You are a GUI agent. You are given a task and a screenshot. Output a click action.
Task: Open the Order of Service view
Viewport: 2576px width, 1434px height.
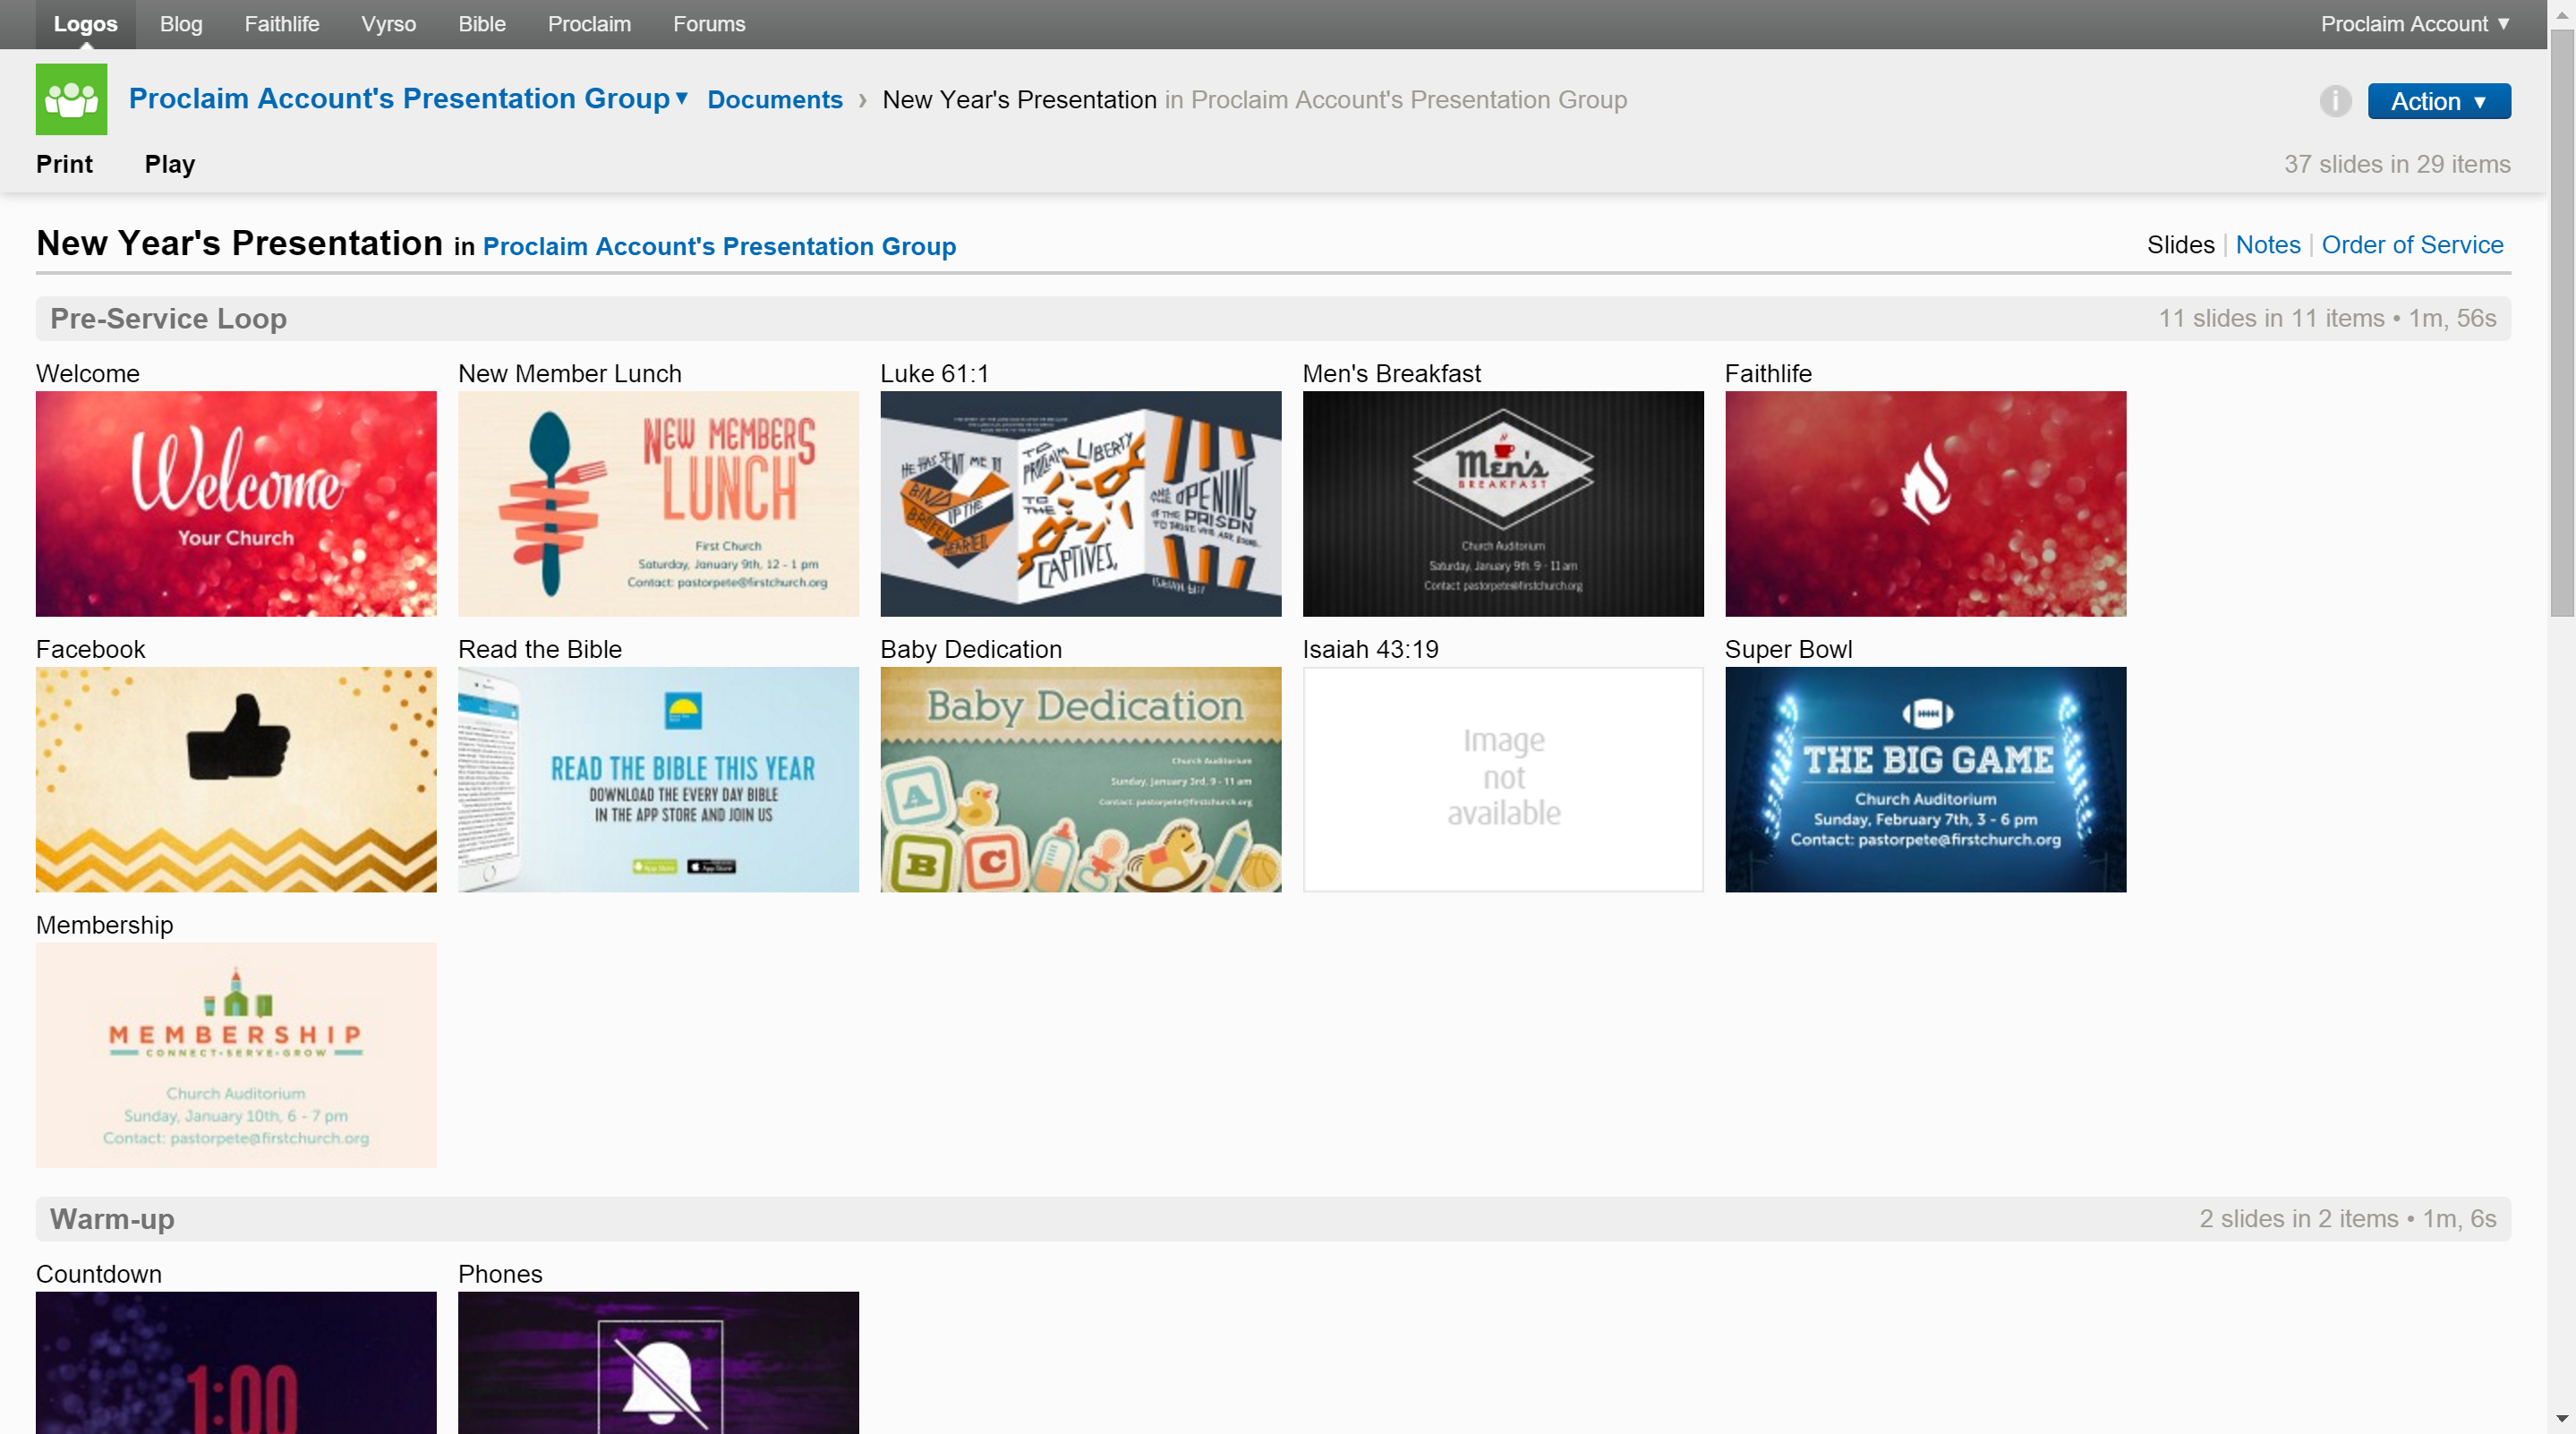(2411, 245)
